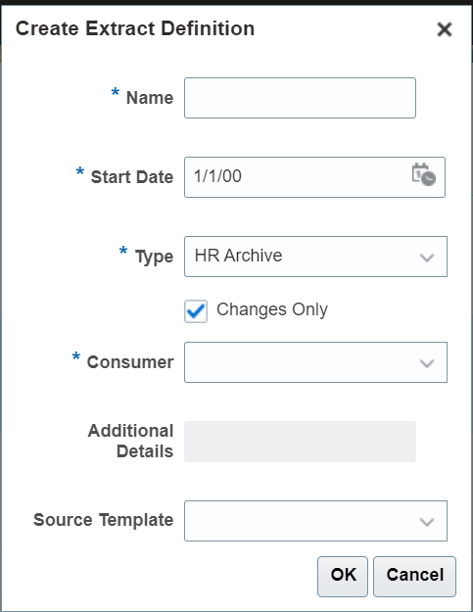Select the HR Archive type combo box
Image resolution: width=473 pixels, height=612 pixels.
(315, 257)
